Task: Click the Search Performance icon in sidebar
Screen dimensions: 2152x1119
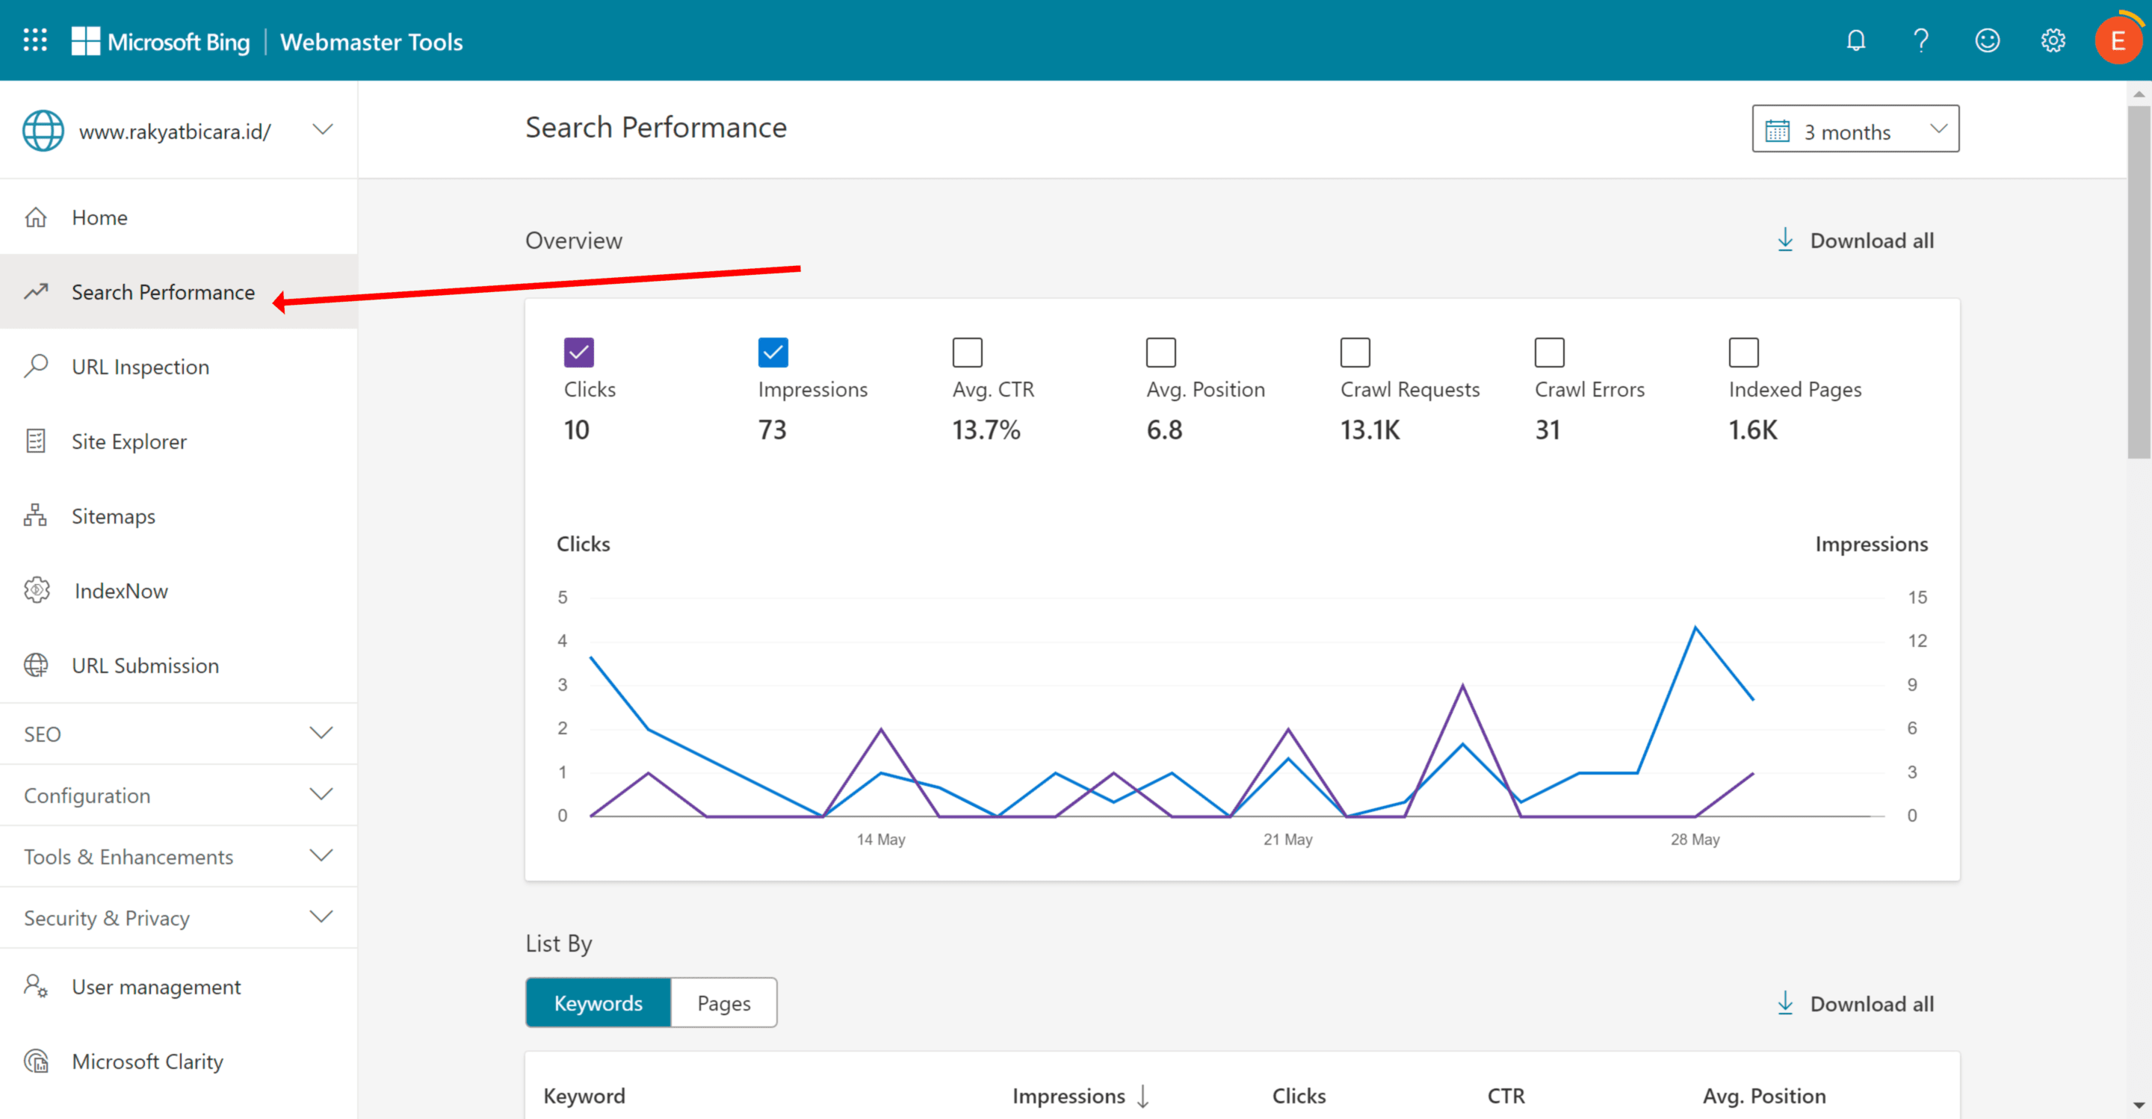Action: click(x=37, y=292)
